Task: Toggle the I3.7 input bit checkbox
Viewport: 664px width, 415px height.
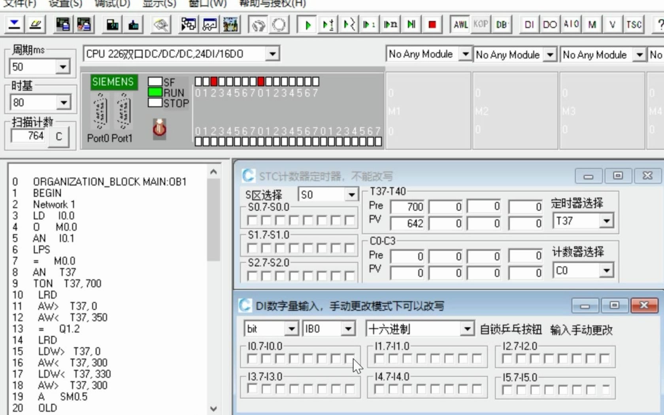Action: click(x=252, y=389)
